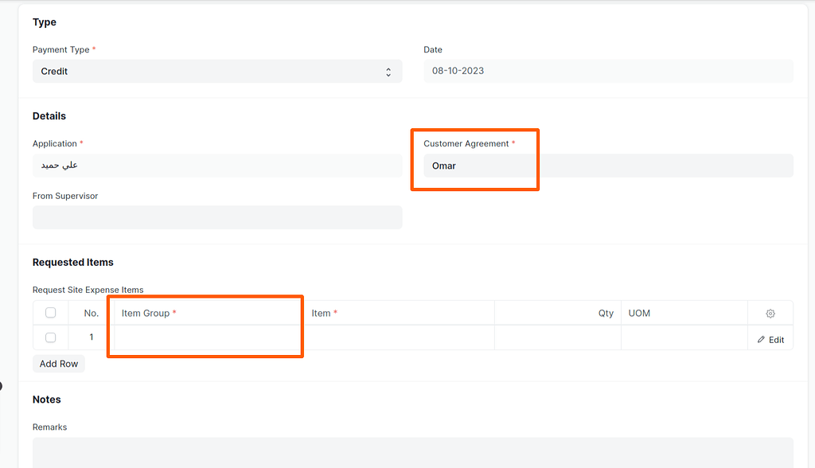Open the Payment Type dropdown showing Credit
This screenshot has height=468, width=815.
(217, 72)
